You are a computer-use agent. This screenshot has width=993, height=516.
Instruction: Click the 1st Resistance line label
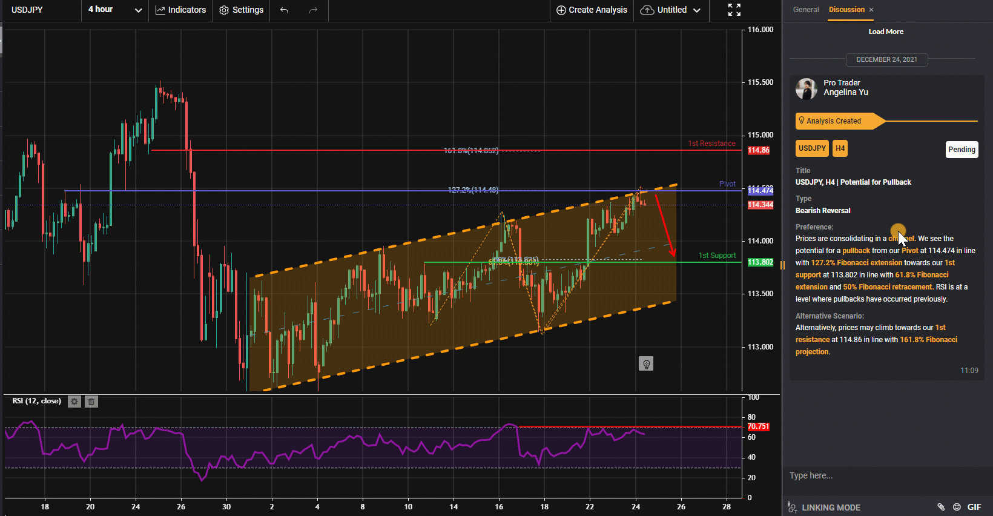pos(711,144)
